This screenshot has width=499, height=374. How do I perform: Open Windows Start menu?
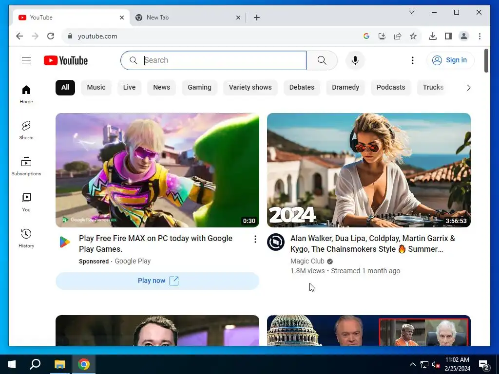coord(12,364)
